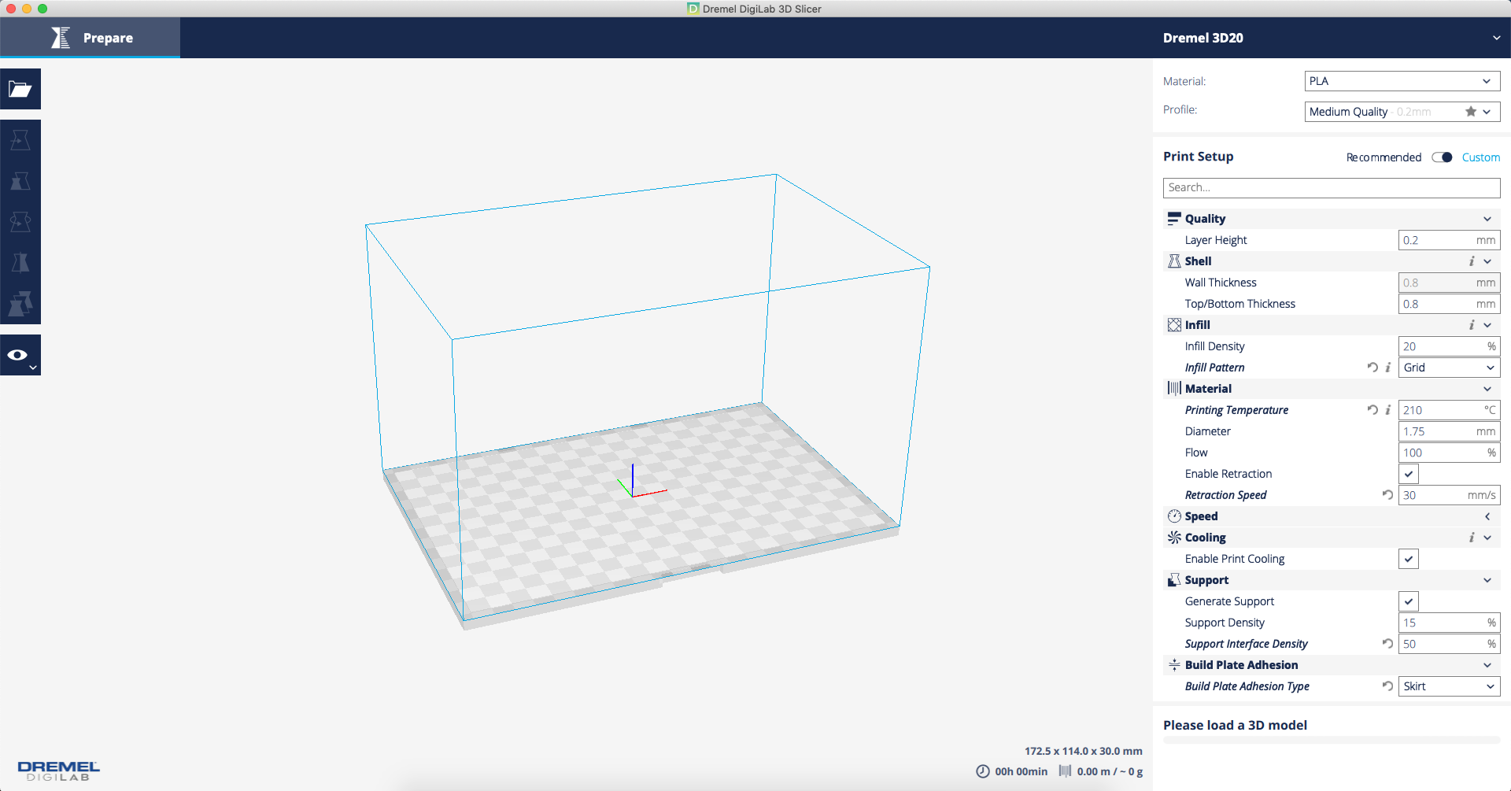Change the Infill Pattern from Grid

[1449, 368]
